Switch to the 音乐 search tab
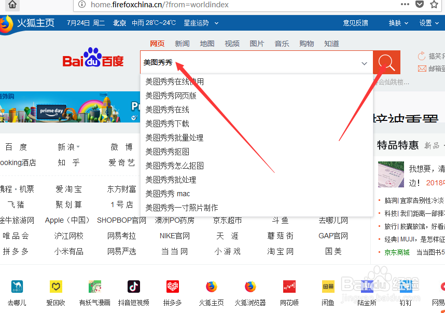Viewport: 445px width, 313px height. [x=282, y=44]
